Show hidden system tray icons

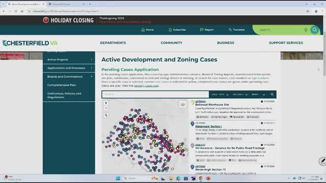(289, 178)
